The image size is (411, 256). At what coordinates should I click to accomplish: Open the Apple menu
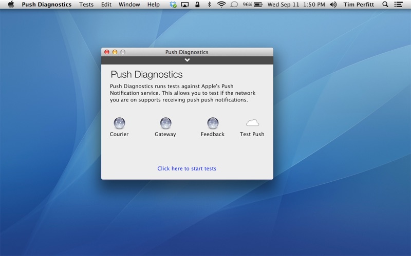11,5
